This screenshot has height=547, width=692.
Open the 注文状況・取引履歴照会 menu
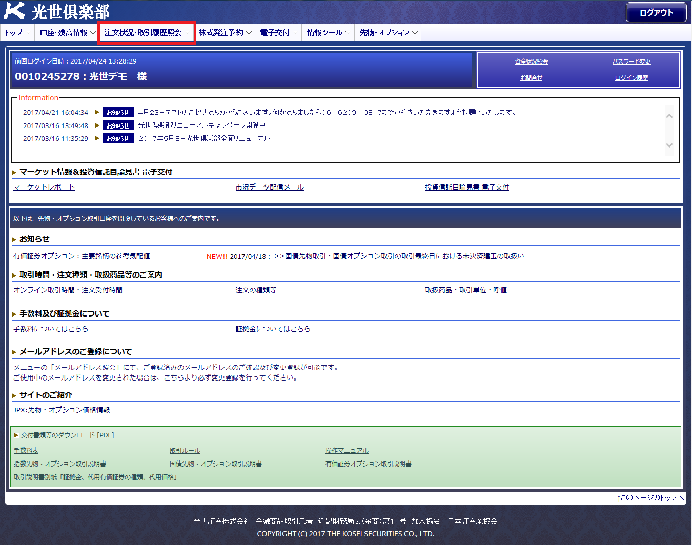coord(147,32)
